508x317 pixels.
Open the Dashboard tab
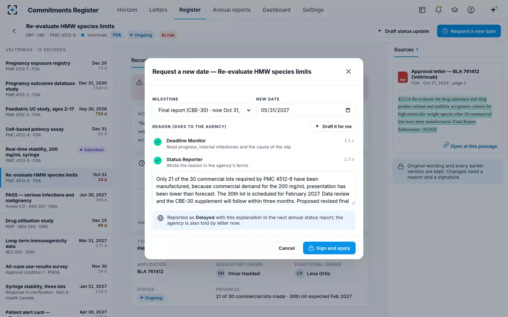(277, 10)
